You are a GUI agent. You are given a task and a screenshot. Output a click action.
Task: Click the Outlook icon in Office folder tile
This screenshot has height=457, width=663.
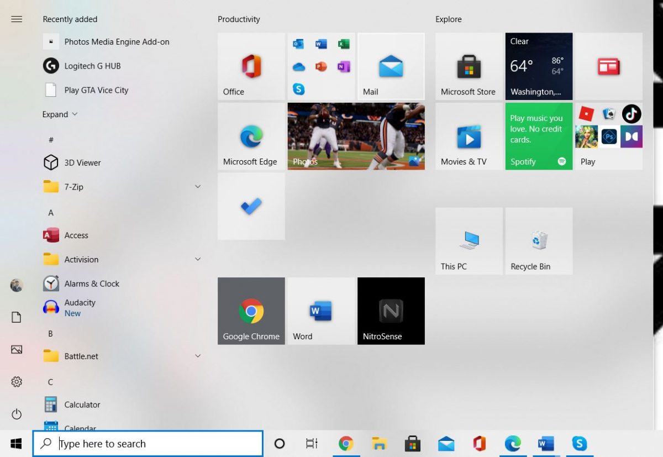point(299,44)
